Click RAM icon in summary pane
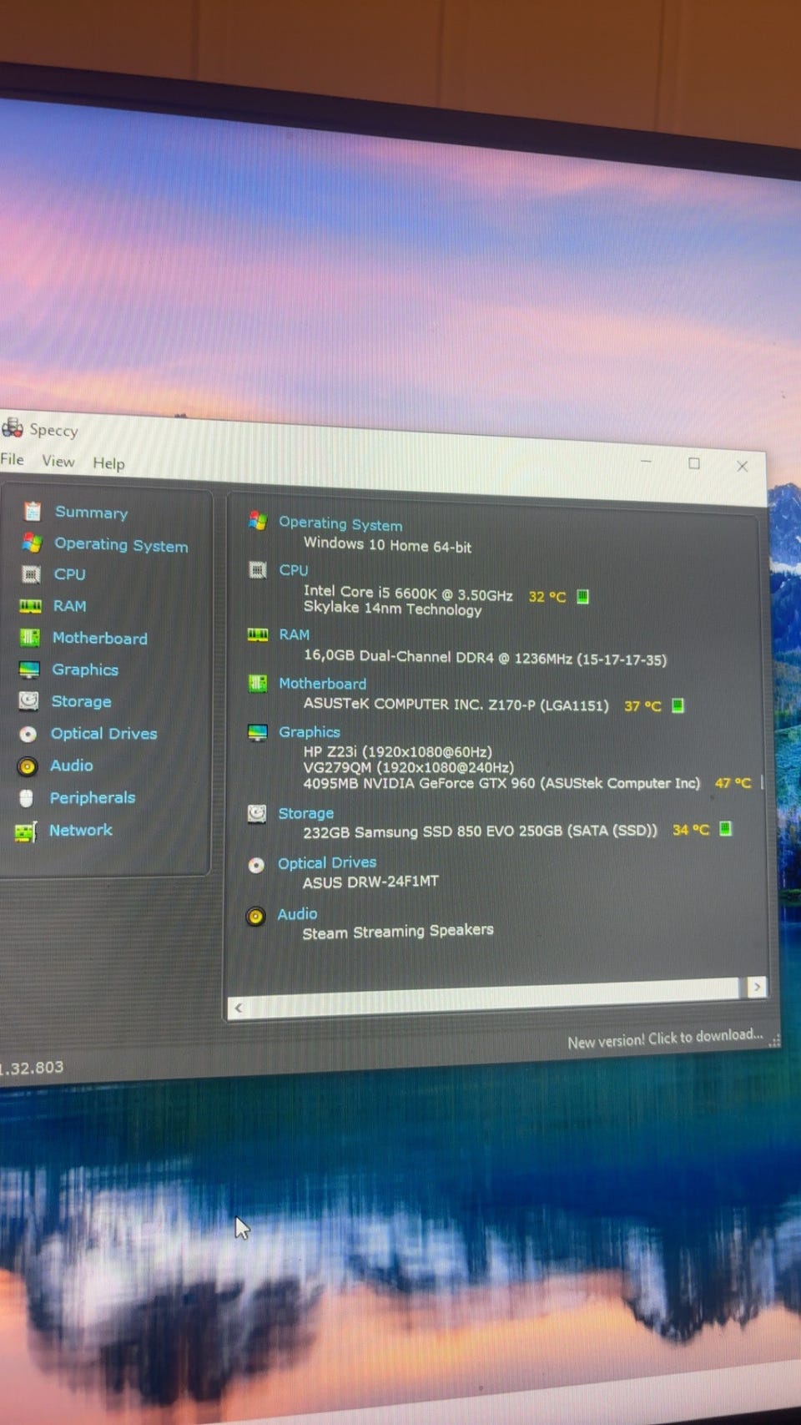The height and width of the screenshot is (1425, 801). [x=258, y=634]
